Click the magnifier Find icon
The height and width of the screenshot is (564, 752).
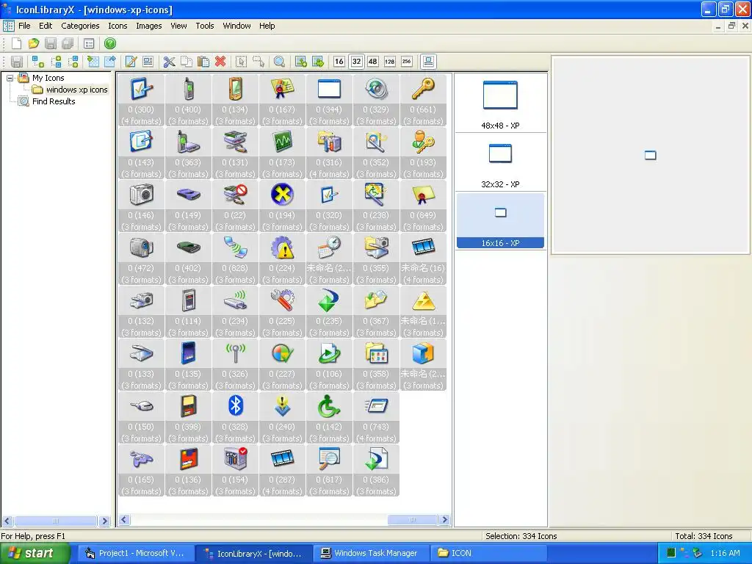point(279,62)
